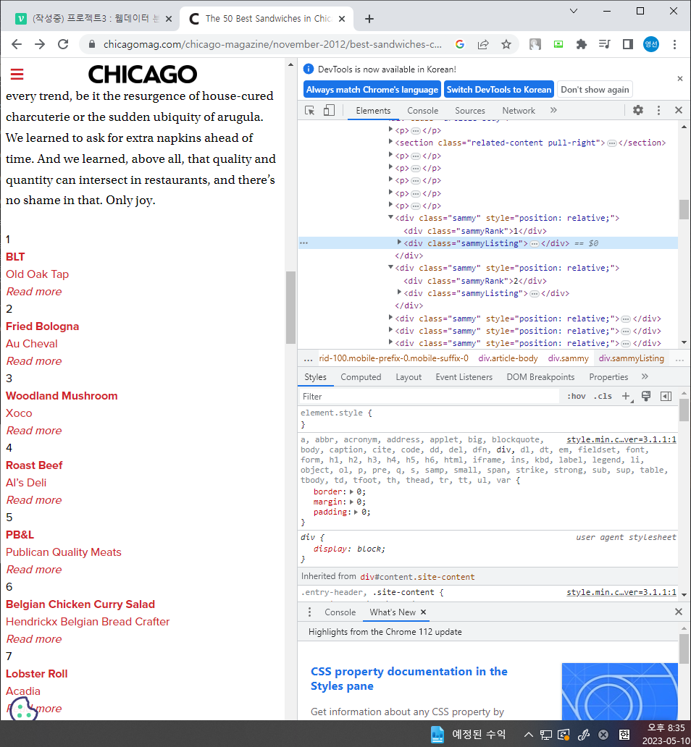Toggle computed styles sidebar icon

point(666,396)
